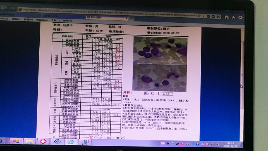This screenshot has height=151, width=268.
Task: Click the IME skin shirt icon
Action: [x=118, y=138]
